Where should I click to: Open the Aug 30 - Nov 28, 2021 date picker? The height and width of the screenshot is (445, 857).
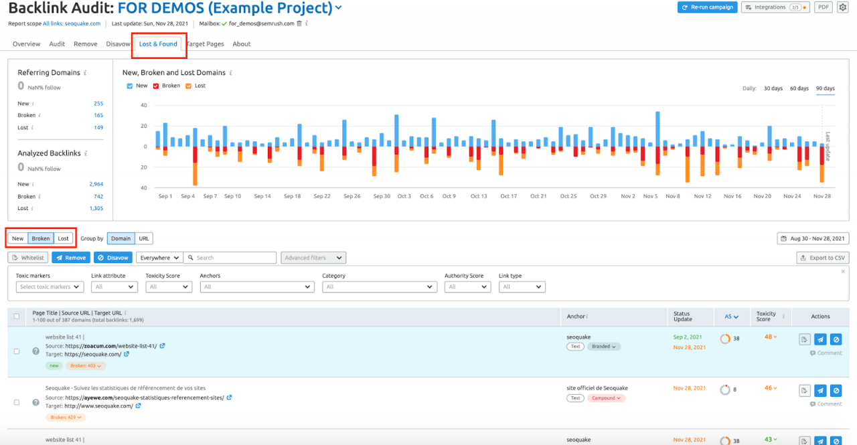[x=813, y=238]
